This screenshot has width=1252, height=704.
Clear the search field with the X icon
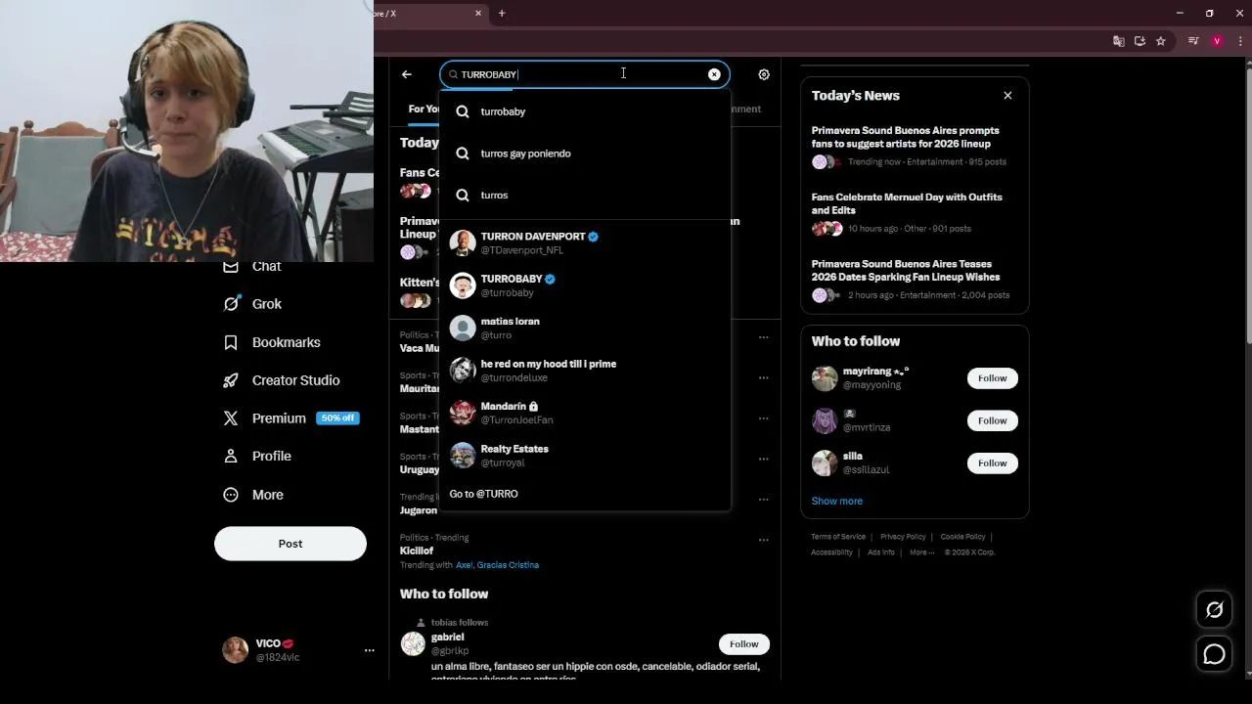[x=714, y=74]
